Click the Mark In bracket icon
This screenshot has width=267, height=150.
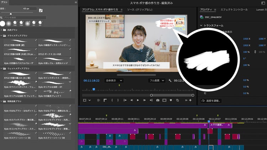coord(112,100)
